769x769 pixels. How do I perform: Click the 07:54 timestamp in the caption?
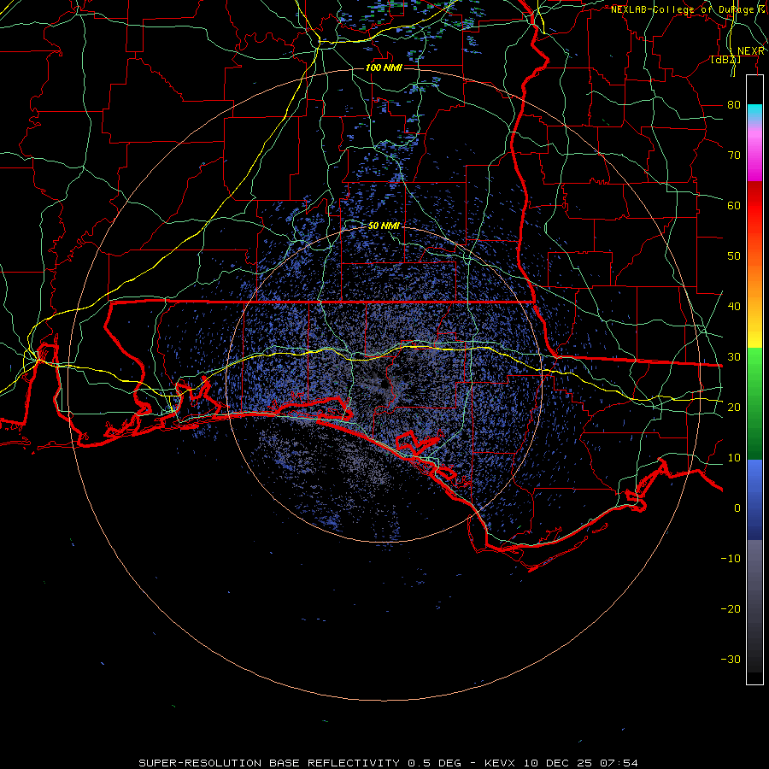tap(621, 763)
